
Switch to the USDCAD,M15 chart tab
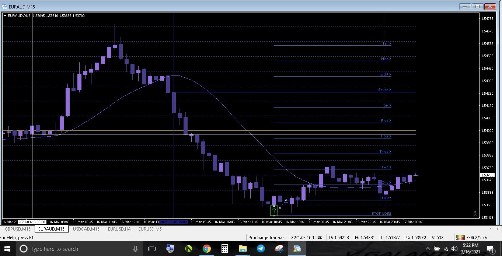(x=86, y=229)
